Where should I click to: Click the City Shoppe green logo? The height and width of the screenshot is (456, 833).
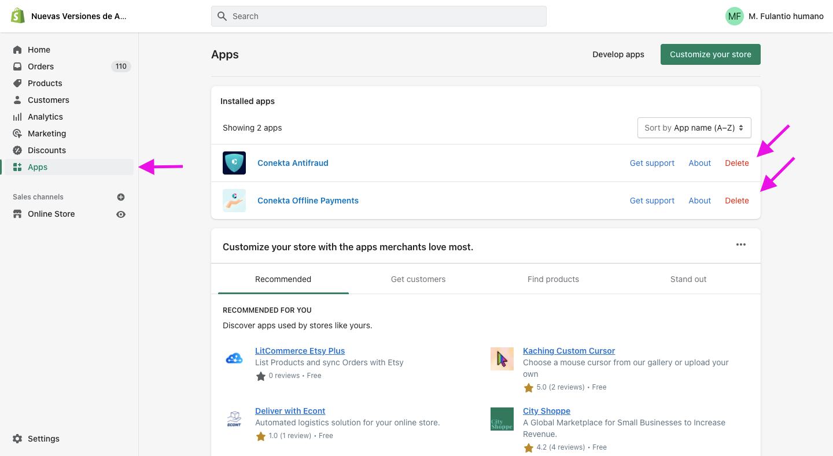tap(502, 419)
